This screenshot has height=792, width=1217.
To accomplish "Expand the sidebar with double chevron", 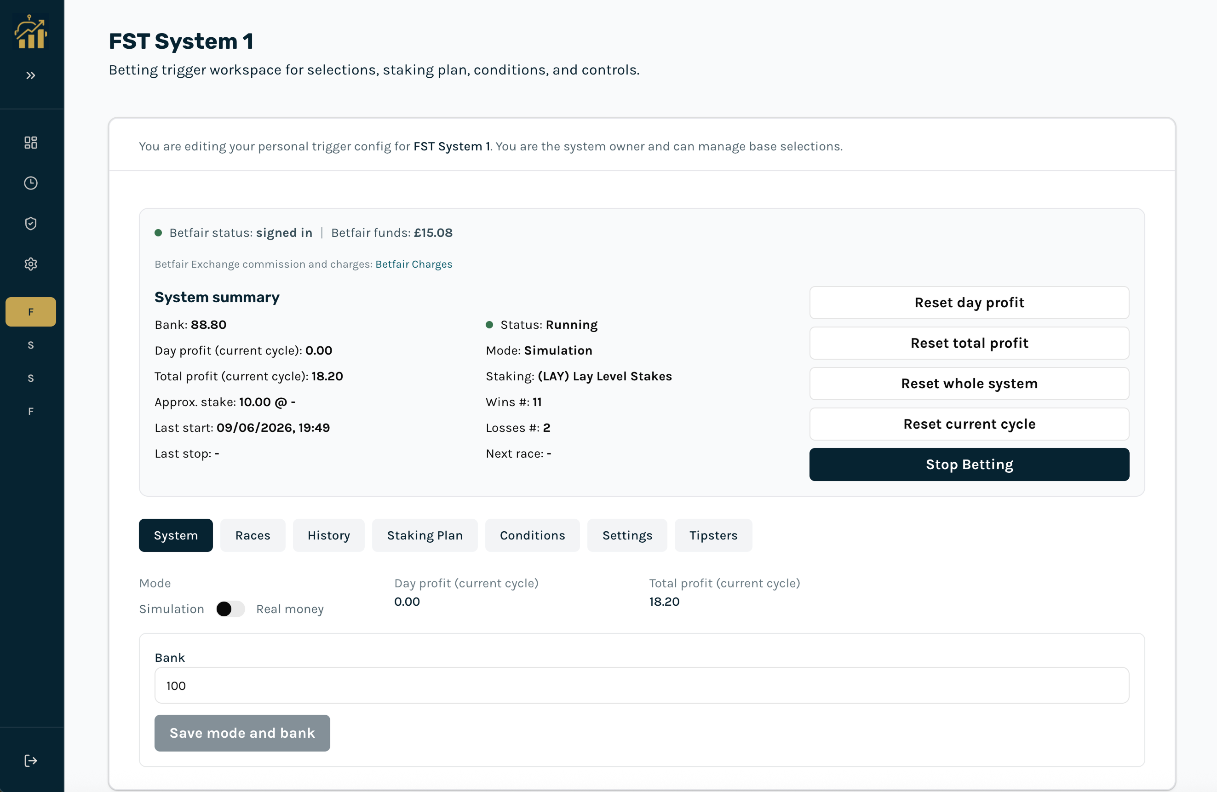I will click(31, 76).
